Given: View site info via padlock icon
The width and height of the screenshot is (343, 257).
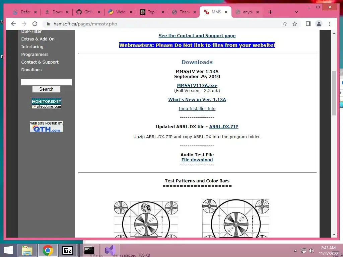Looking at the screenshot, I should click(48, 24).
